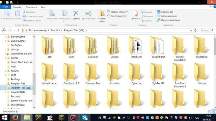Click the Back navigation arrow
Image resolution: width=216 pixels, height=121 pixels.
tap(4, 30)
